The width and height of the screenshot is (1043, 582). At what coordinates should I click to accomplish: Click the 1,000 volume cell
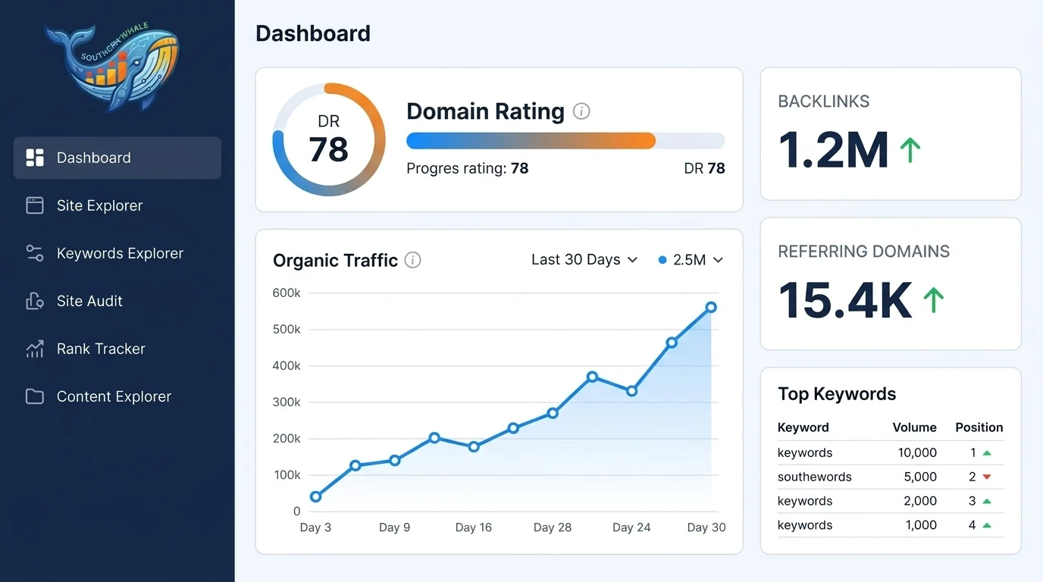[920, 526]
